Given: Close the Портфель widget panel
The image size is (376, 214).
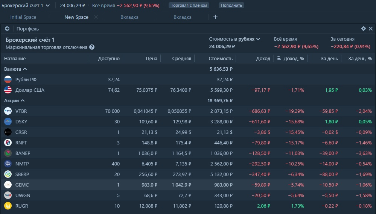Looking at the screenshot, I should tap(371, 29).
